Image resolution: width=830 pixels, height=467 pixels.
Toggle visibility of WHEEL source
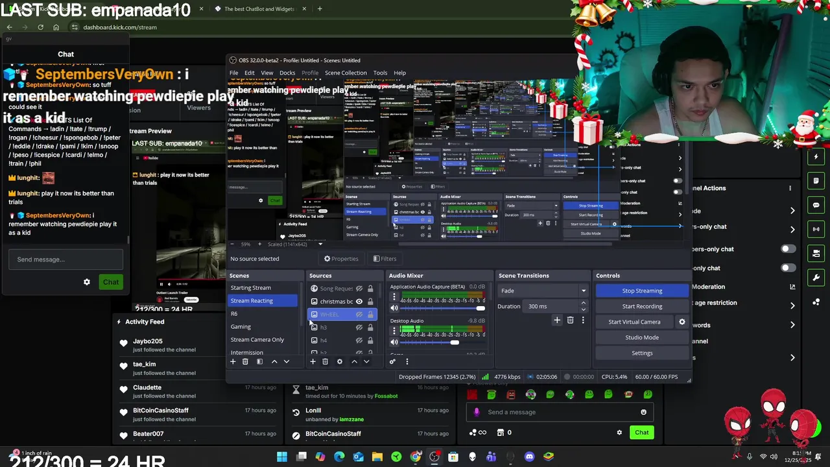tap(359, 315)
